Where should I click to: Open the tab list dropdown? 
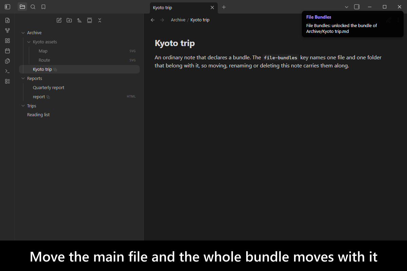[347, 7]
